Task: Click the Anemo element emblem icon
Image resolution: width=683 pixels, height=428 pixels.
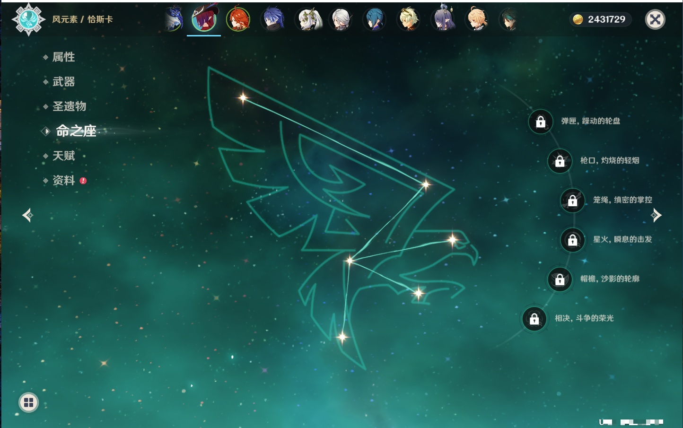Action: [x=28, y=19]
